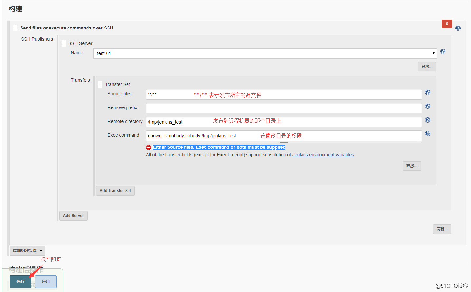Click Add Transfer Set button
Screen dimensions: 471x292
pos(115,191)
